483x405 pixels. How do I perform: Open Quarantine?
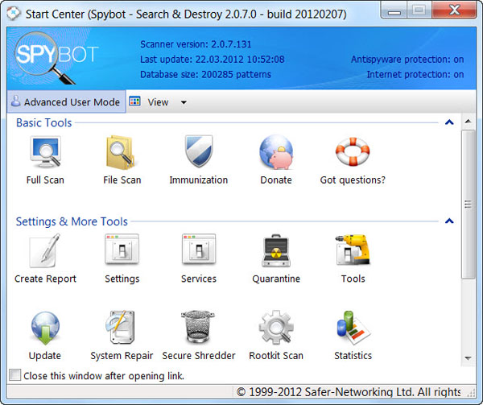point(276,252)
